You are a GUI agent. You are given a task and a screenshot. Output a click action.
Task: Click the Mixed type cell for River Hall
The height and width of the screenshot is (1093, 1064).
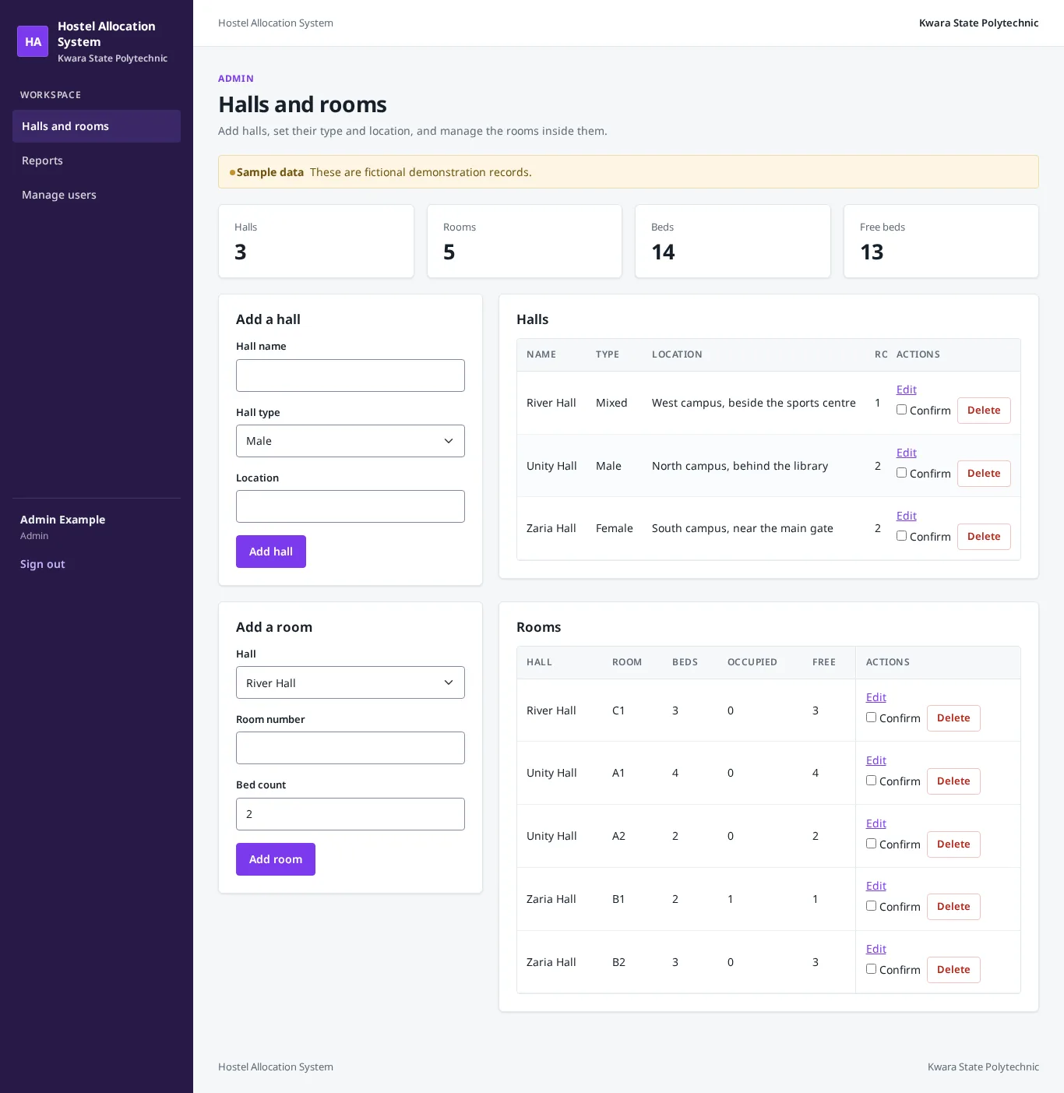pyautogui.click(x=611, y=403)
